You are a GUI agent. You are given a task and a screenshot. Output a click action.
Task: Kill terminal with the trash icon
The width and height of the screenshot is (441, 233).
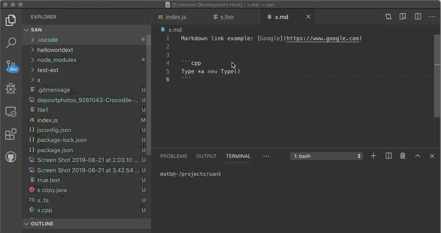click(x=402, y=156)
